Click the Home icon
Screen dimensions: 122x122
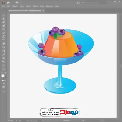pos(8,3)
